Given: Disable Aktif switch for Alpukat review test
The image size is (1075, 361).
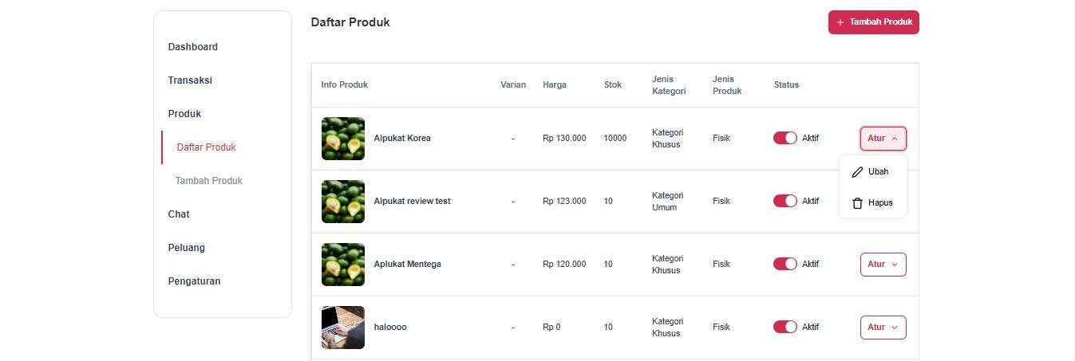Looking at the screenshot, I should point(785,201).
